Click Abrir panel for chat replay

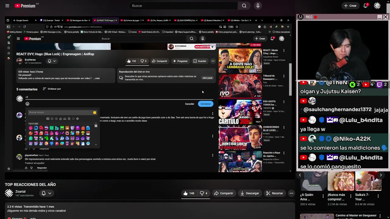(x=207, y=78)
